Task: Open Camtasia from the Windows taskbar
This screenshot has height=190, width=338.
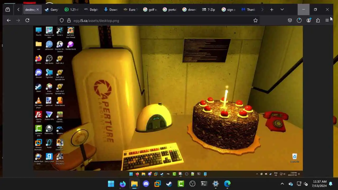Action: click(x=181, y=184)
